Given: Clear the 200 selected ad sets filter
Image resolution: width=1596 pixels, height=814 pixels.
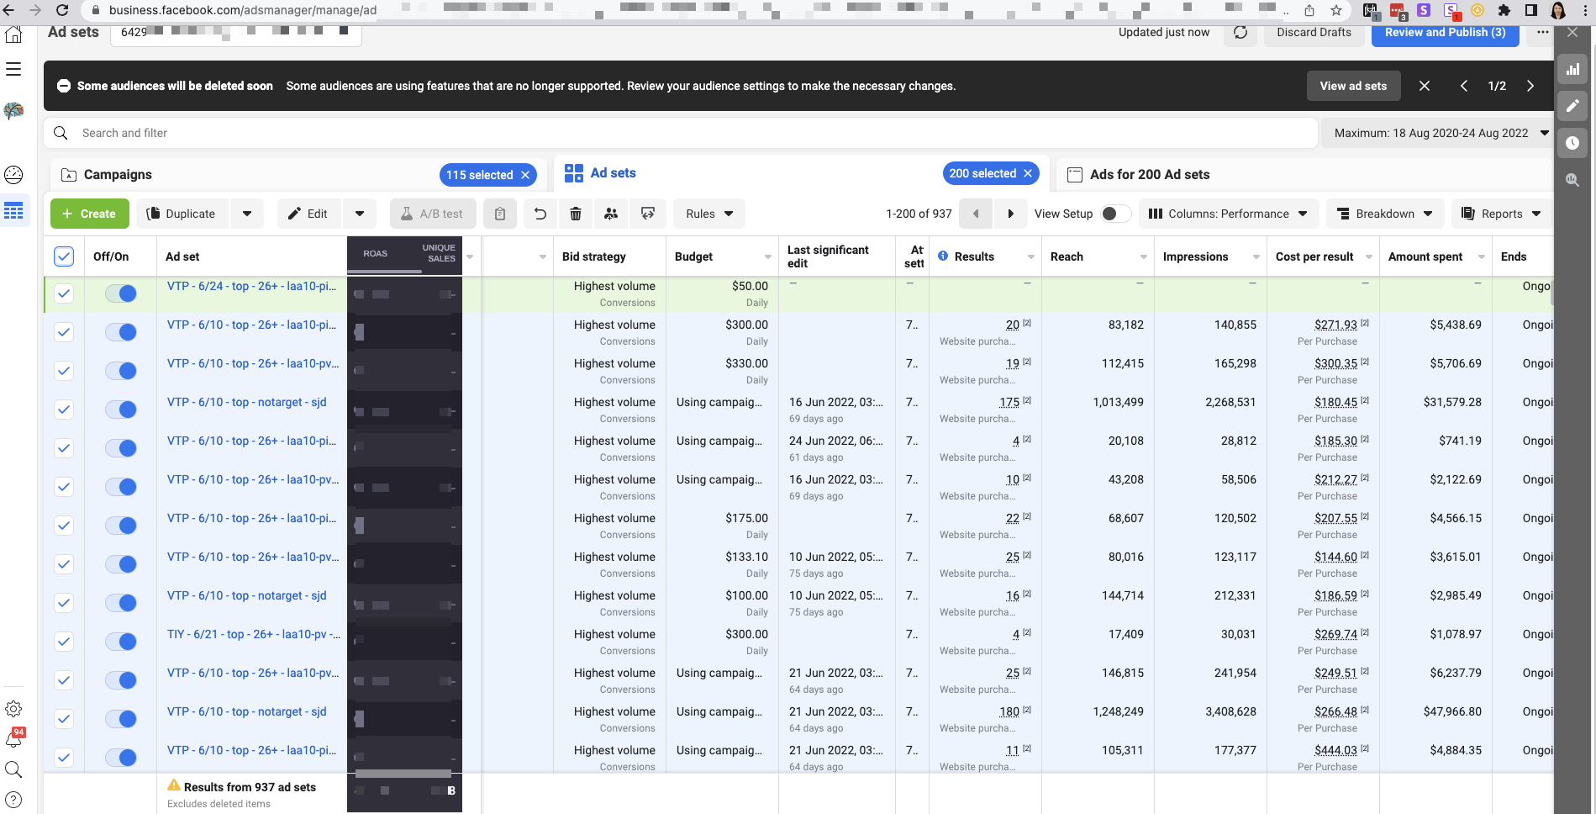Looking at the screenshot, I should (x=1028, y=173).
